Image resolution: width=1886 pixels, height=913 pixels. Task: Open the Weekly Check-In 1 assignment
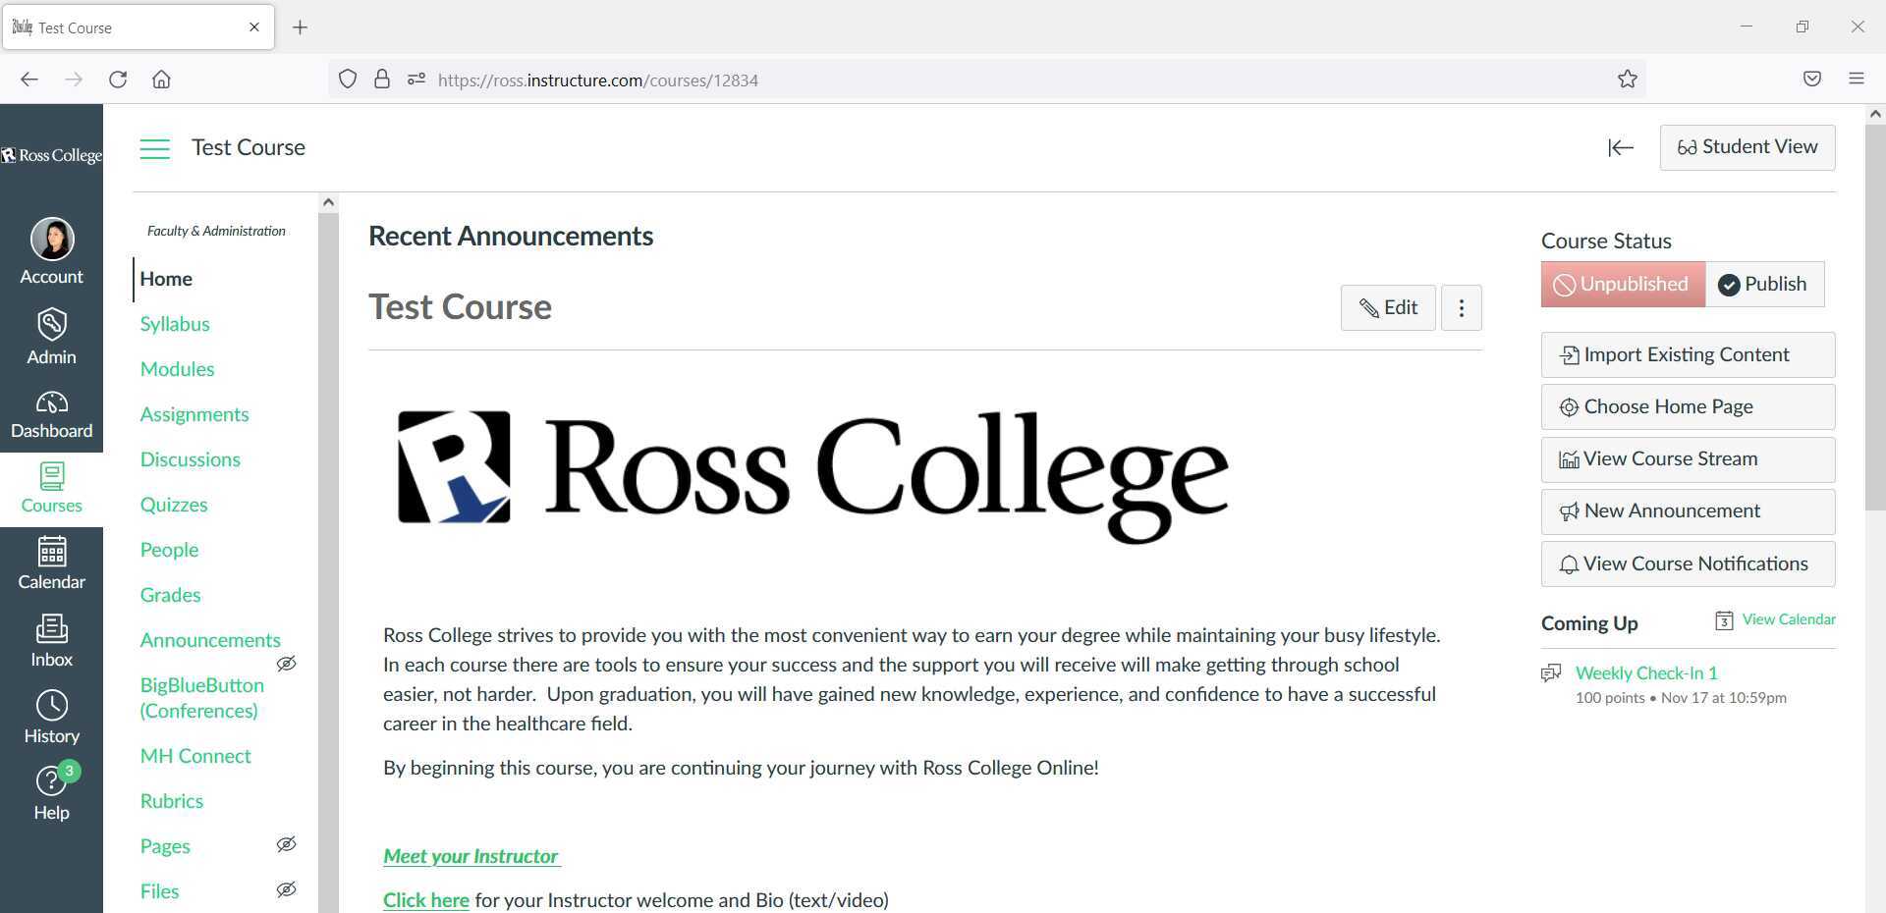1646,672
